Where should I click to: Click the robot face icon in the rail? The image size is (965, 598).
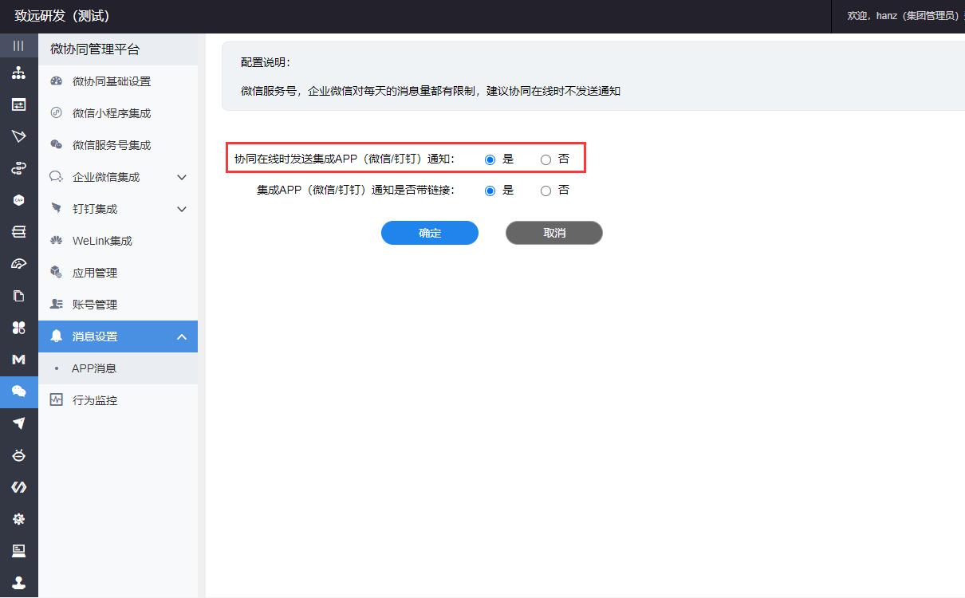(x=18, y=455)
